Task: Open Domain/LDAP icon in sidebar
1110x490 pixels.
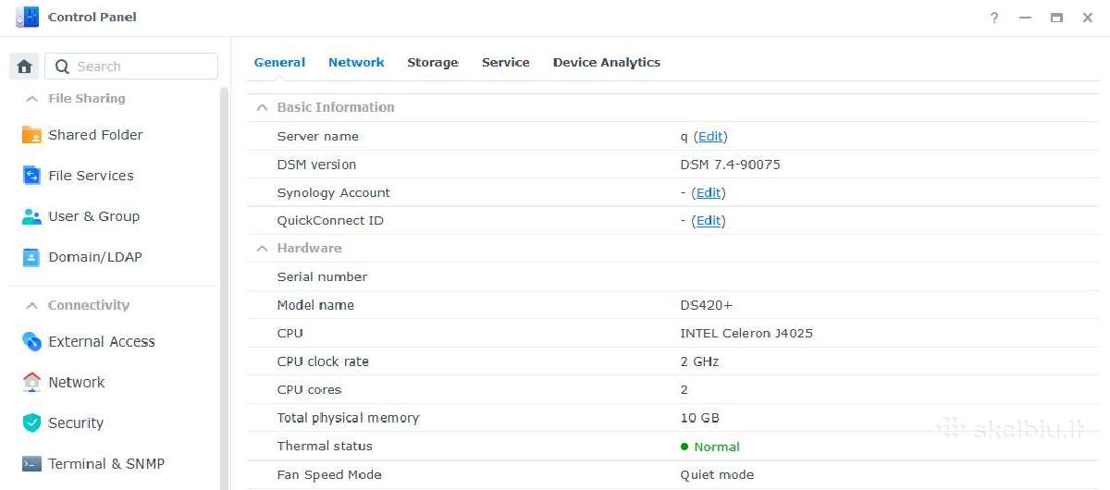Action: tap(31, 257)
